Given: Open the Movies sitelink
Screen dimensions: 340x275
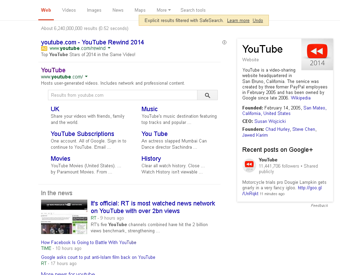Looking at the screenshot, I should [60, 158].
